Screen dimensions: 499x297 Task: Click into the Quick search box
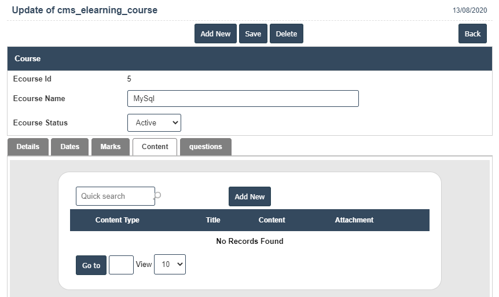115,196
